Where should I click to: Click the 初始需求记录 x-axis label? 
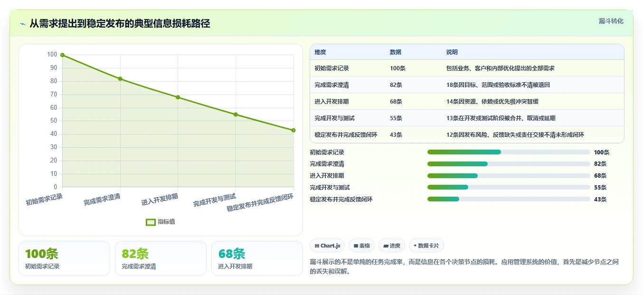pyautogui.click(x=44, y=199)
